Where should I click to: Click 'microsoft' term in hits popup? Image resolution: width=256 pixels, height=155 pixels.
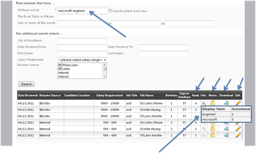click(210, 120)
